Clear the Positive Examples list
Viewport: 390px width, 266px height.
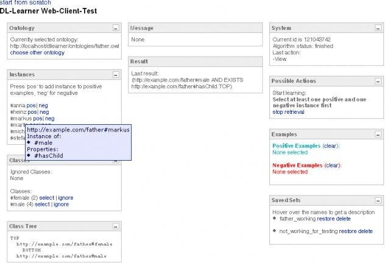[x=330, y=146]
